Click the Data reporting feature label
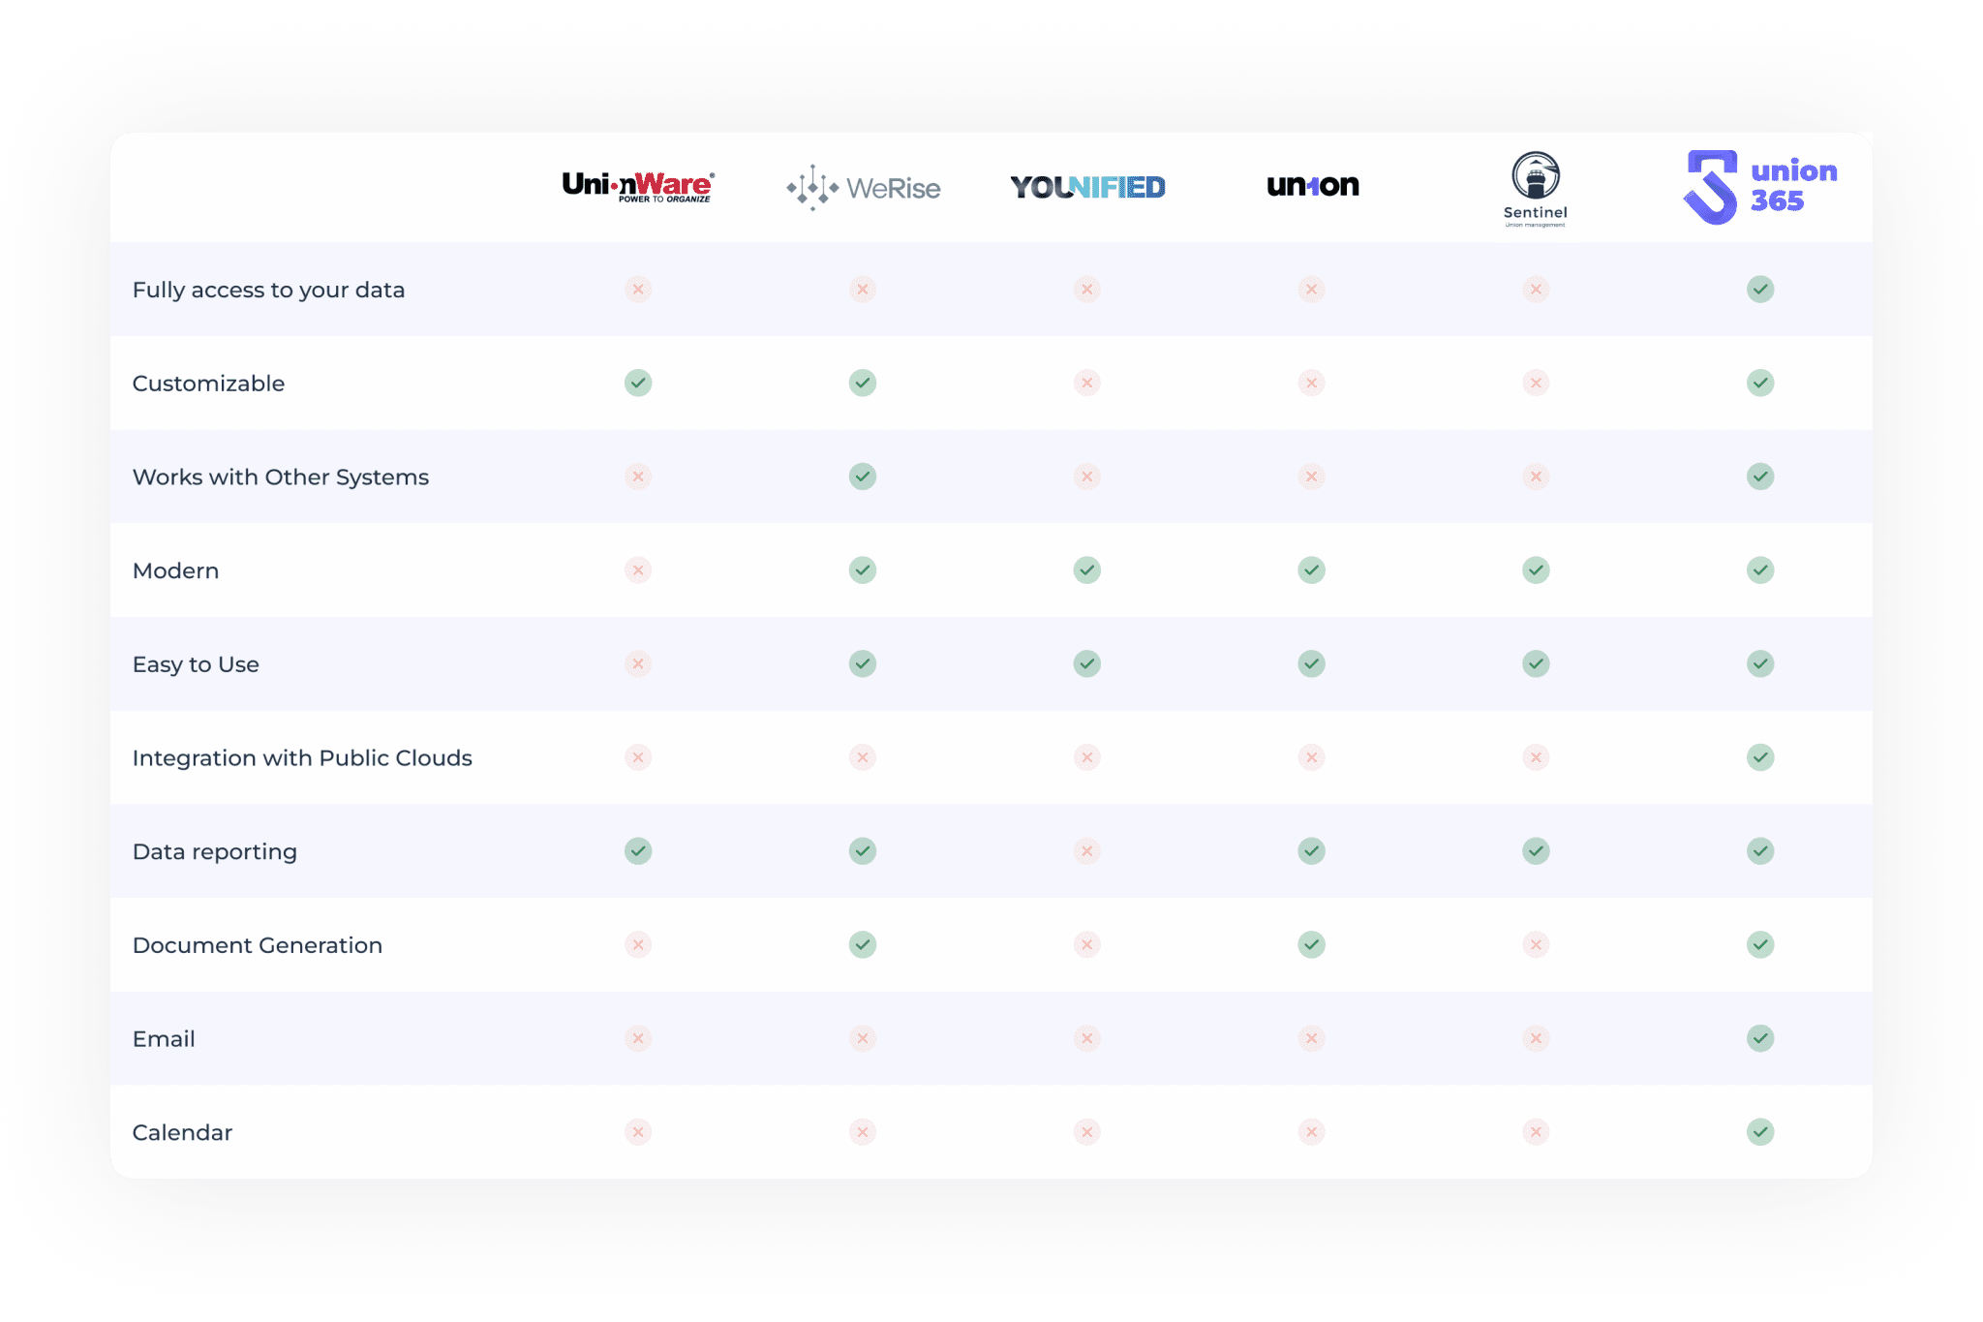 (215, 852)
